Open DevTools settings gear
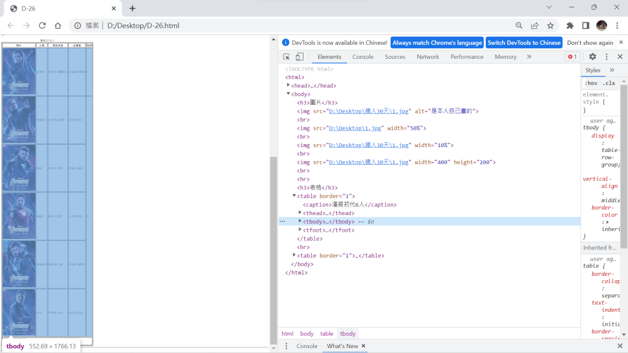This screenshot has height=353, width=628. point(593,57)
